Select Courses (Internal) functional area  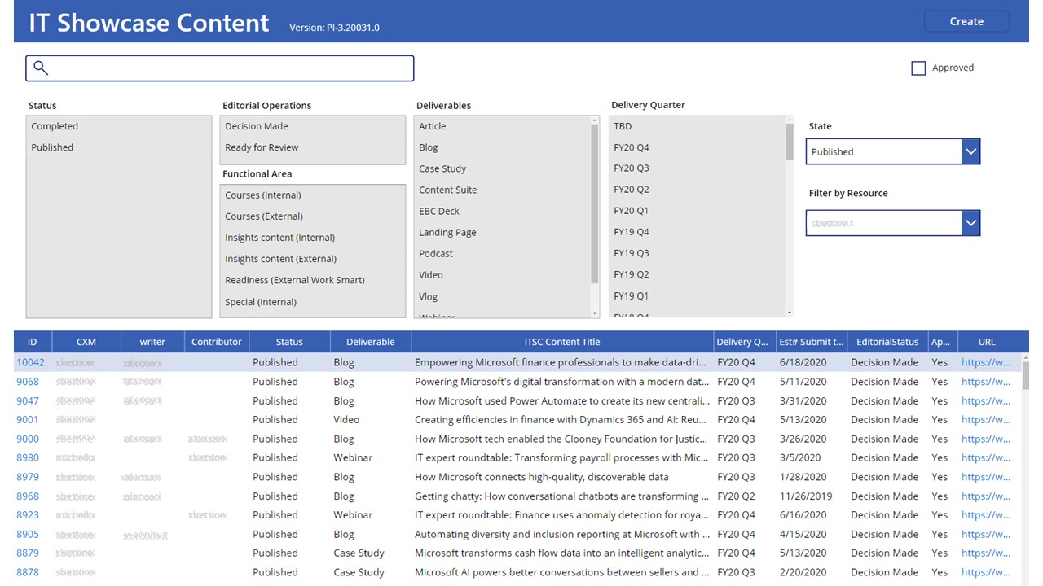coord(263,195)
